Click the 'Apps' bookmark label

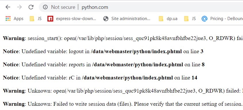[18, 19]
